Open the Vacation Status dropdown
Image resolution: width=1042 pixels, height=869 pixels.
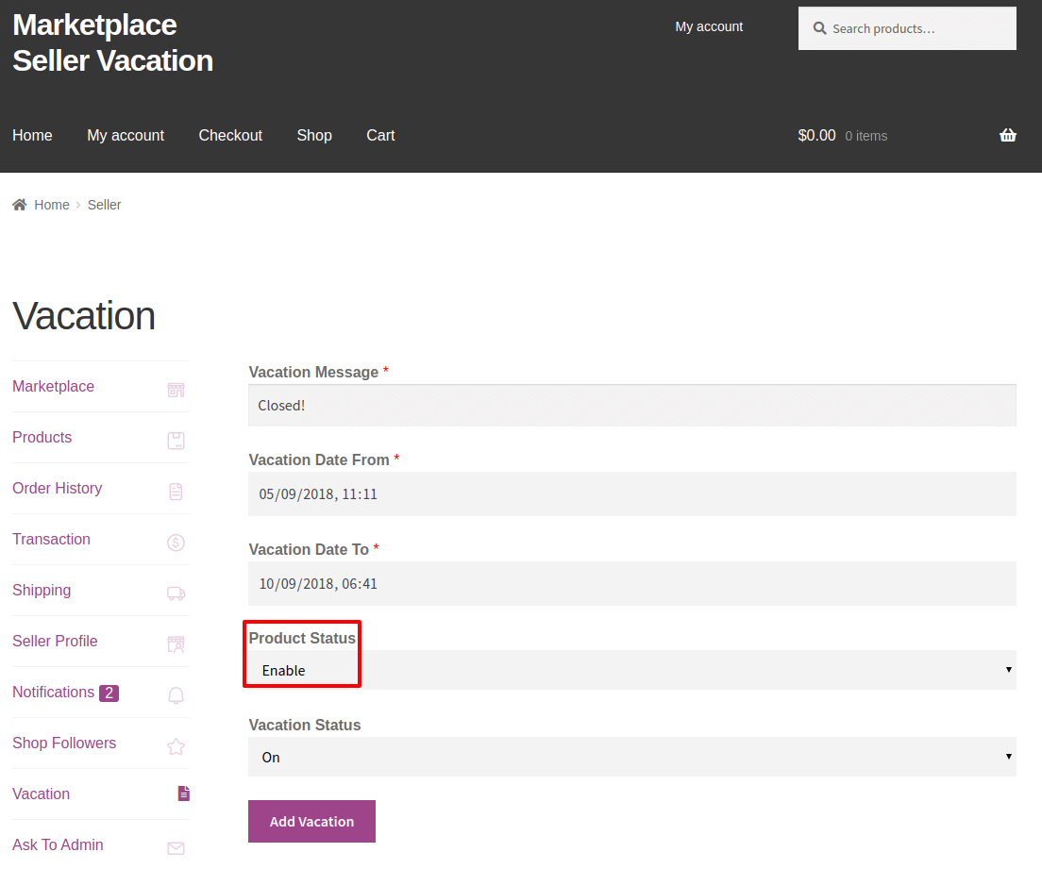[x=631, y=757]
